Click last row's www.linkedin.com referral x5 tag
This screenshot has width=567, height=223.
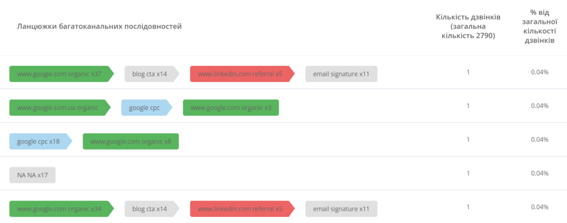pyautogui.click(x=243, y=209)
